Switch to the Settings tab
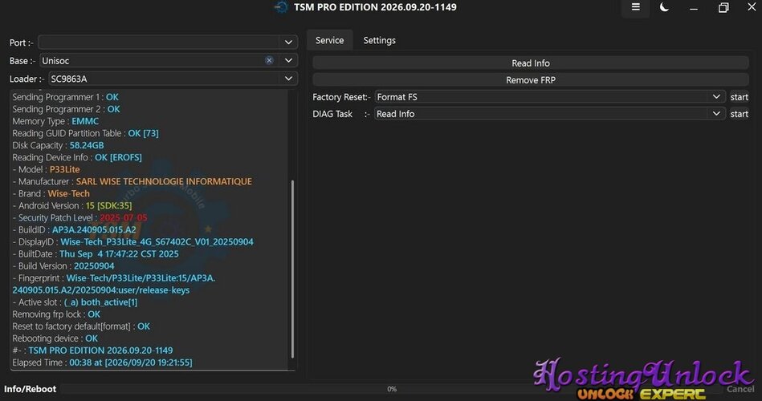762x401 pixels. [x=380, y=40]
